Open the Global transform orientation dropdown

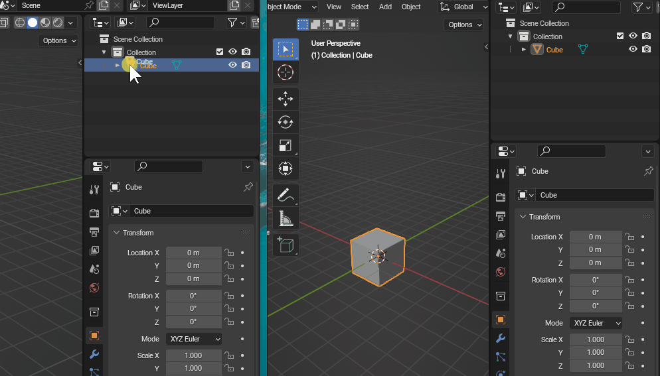click(463, 7)
